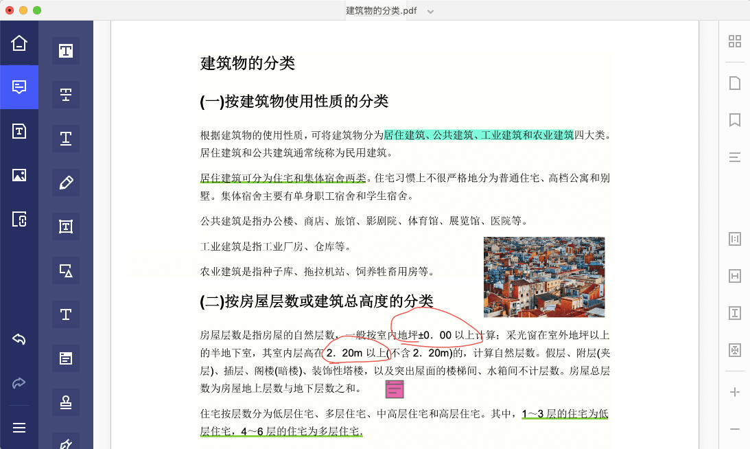Click the line 农业建筑是指种子库、拖拉机站

coord(318,271)
